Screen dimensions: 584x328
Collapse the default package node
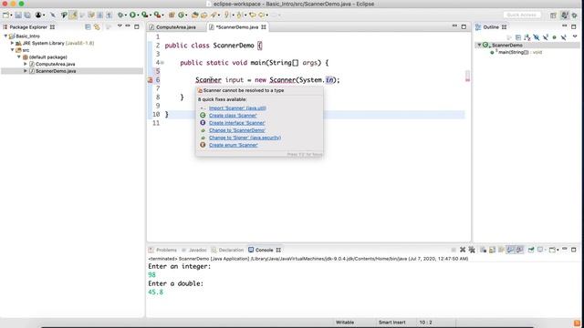pyautogui.click(x=19, y=56)
